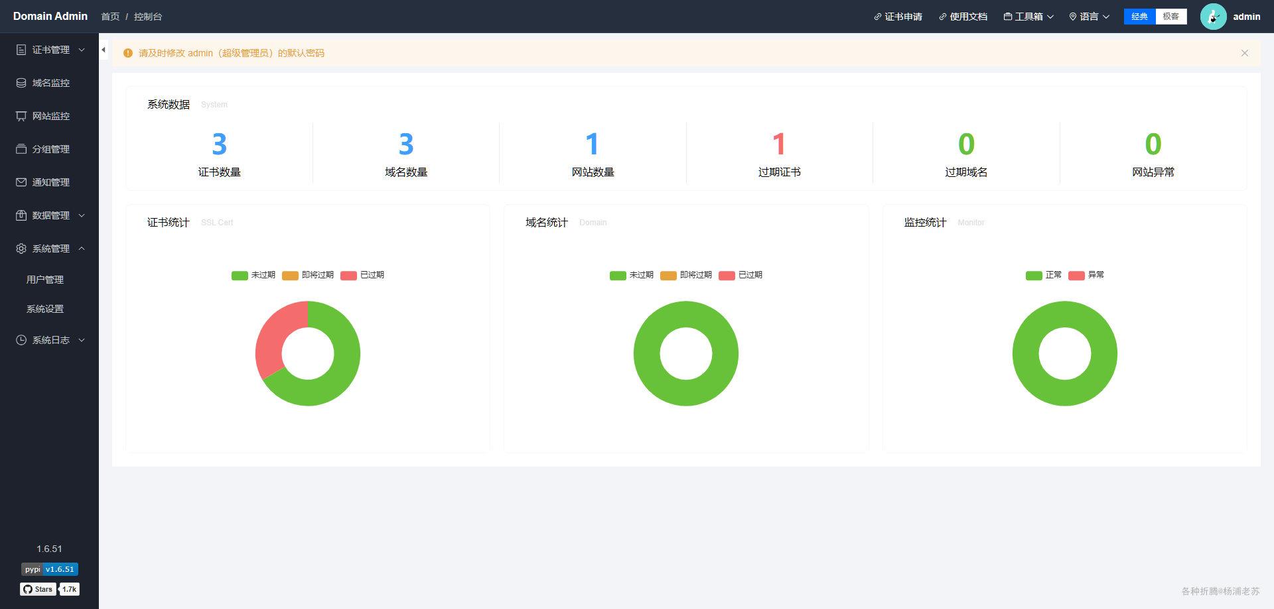Screen dimensions: 1274x609
Task: Open the 使用文档 documentation link
Action: click(963, 17)
